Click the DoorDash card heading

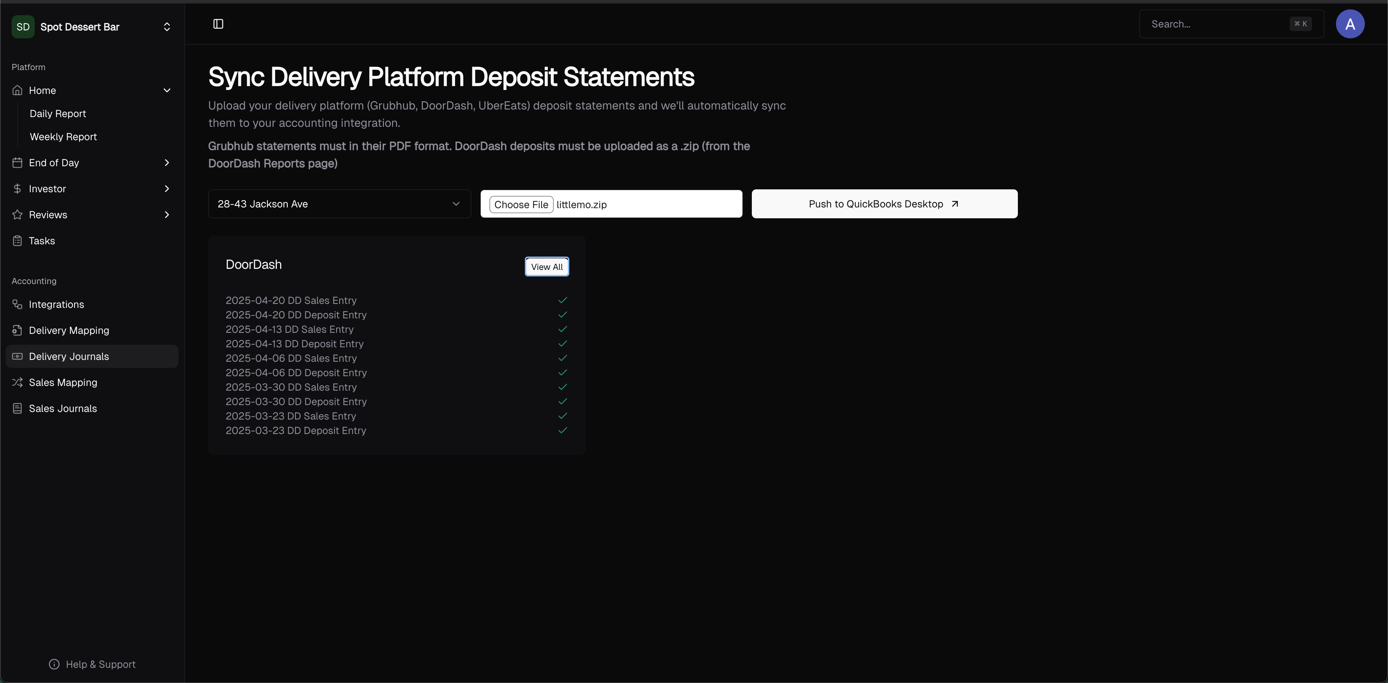point(254,265)
